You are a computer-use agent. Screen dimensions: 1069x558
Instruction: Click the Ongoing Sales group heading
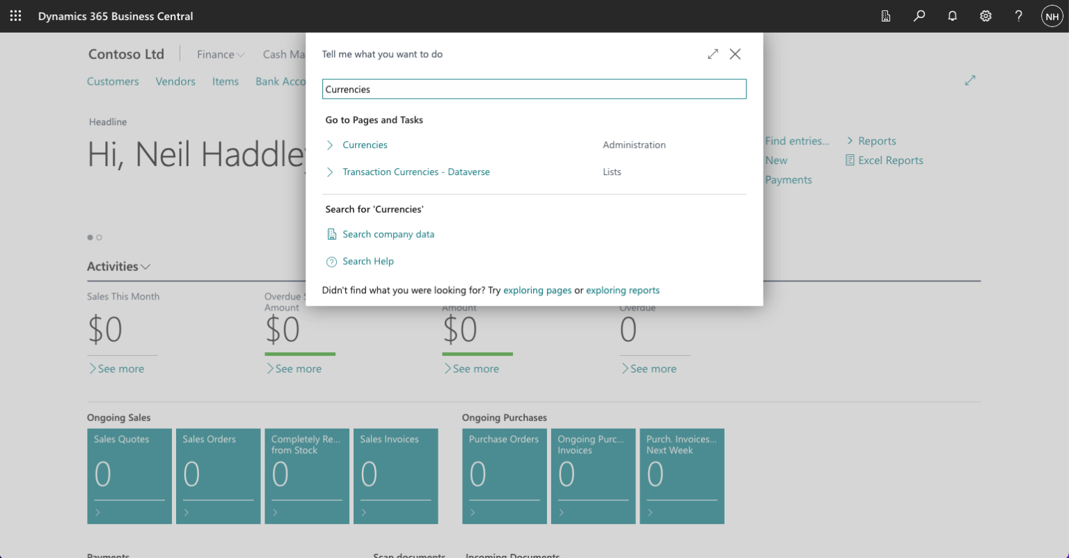119,418
